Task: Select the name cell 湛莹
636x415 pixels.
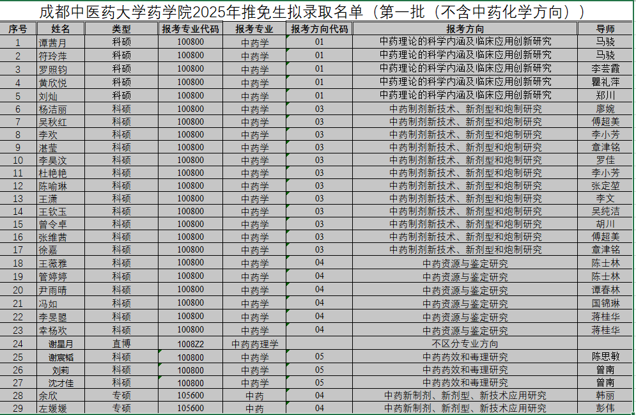Action: (61, 147)
